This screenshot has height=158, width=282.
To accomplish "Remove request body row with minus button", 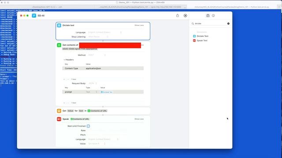I will click(68, 103).
